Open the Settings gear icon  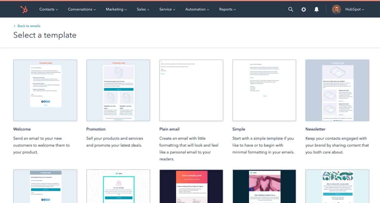click(x=304, y=10)
